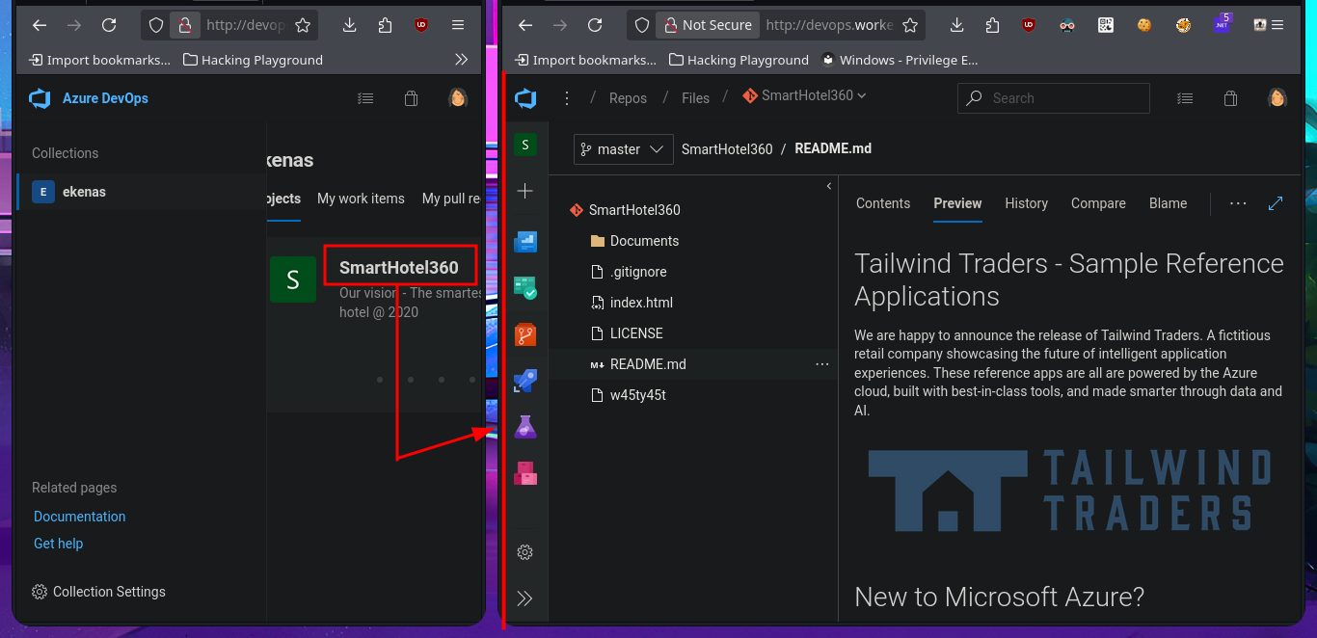The height and width of the screenshot is (638, 1317).
Task: Open the master branch dropdown
Action: [623, 149]
